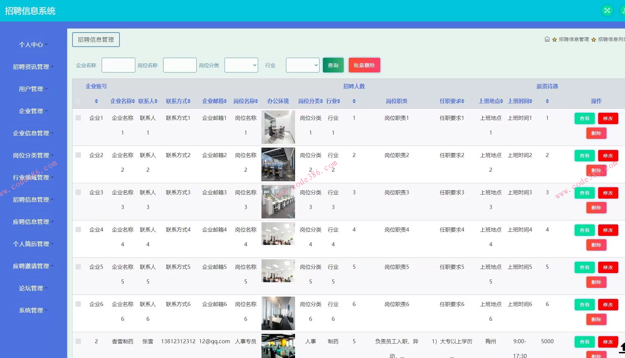This screenshot has width=625, height=358.
Task: Check the checkbox for 企业1 row
Action: (78, 117)
